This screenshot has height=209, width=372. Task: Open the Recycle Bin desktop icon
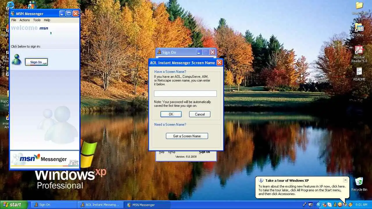coord(359,184)
